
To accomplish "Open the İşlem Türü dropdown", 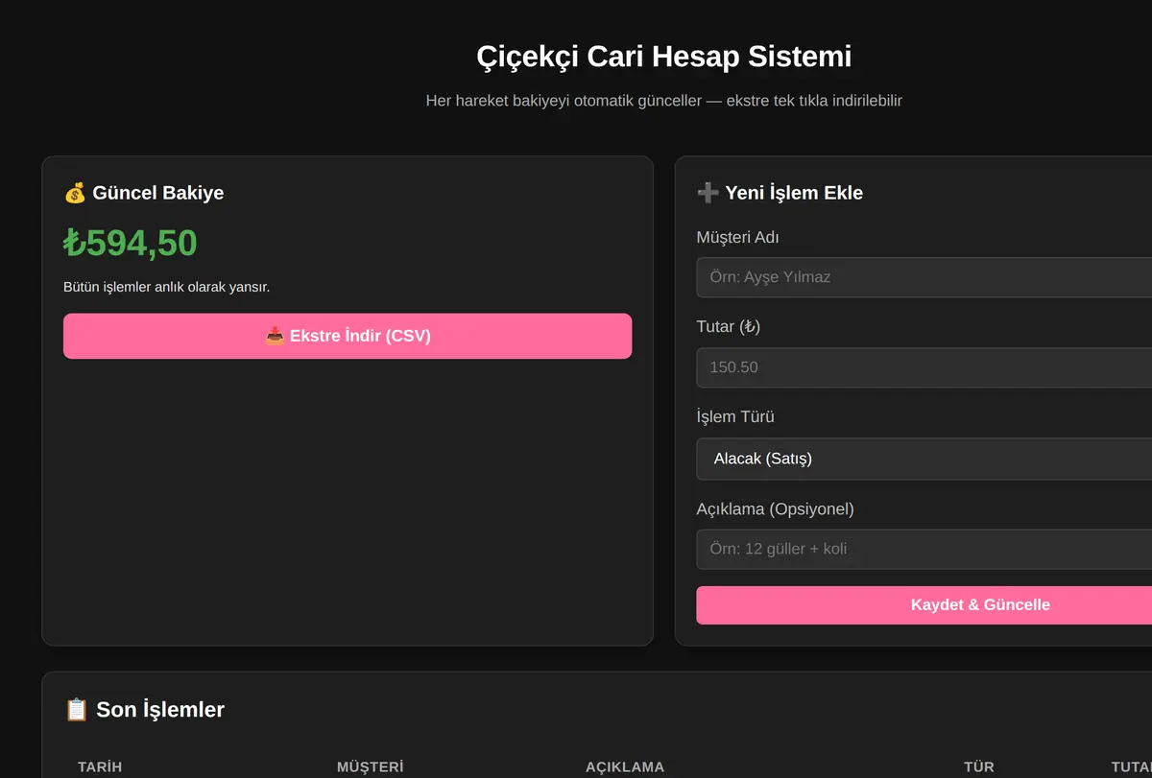I will [924, 459].
